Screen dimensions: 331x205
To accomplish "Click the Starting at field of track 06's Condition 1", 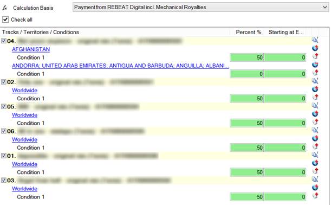I will click(285, 148).
